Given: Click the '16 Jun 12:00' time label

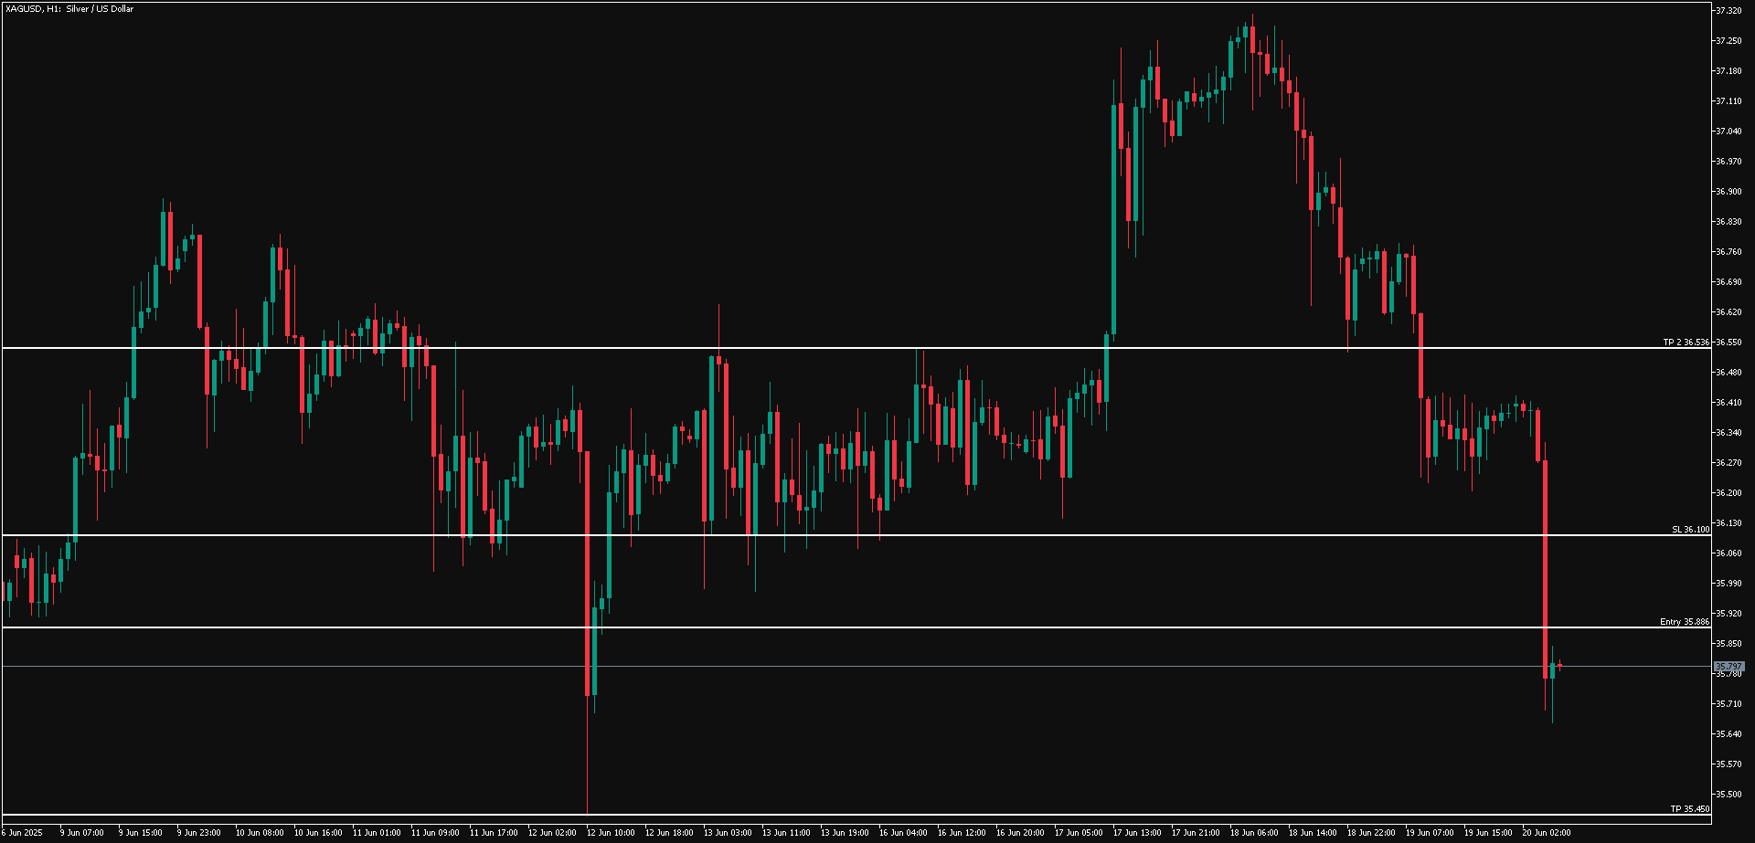Looking at the screenshot, I should tap(962, 833).
